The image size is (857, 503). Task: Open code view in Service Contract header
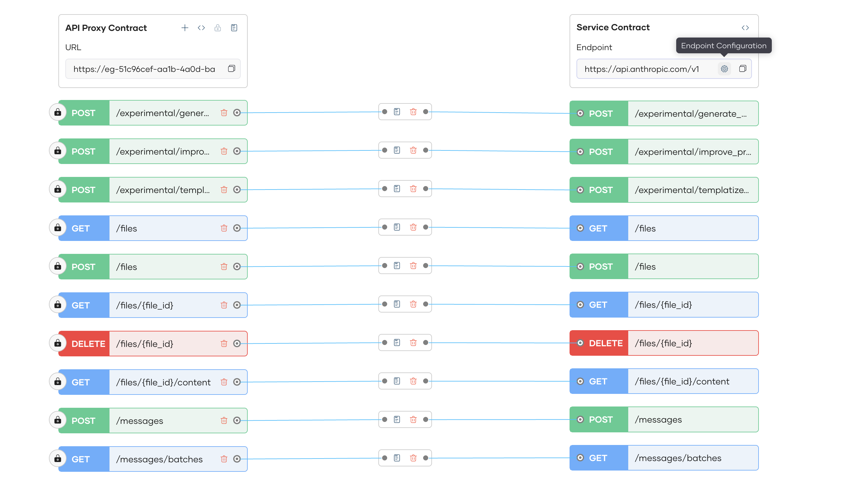745,28
